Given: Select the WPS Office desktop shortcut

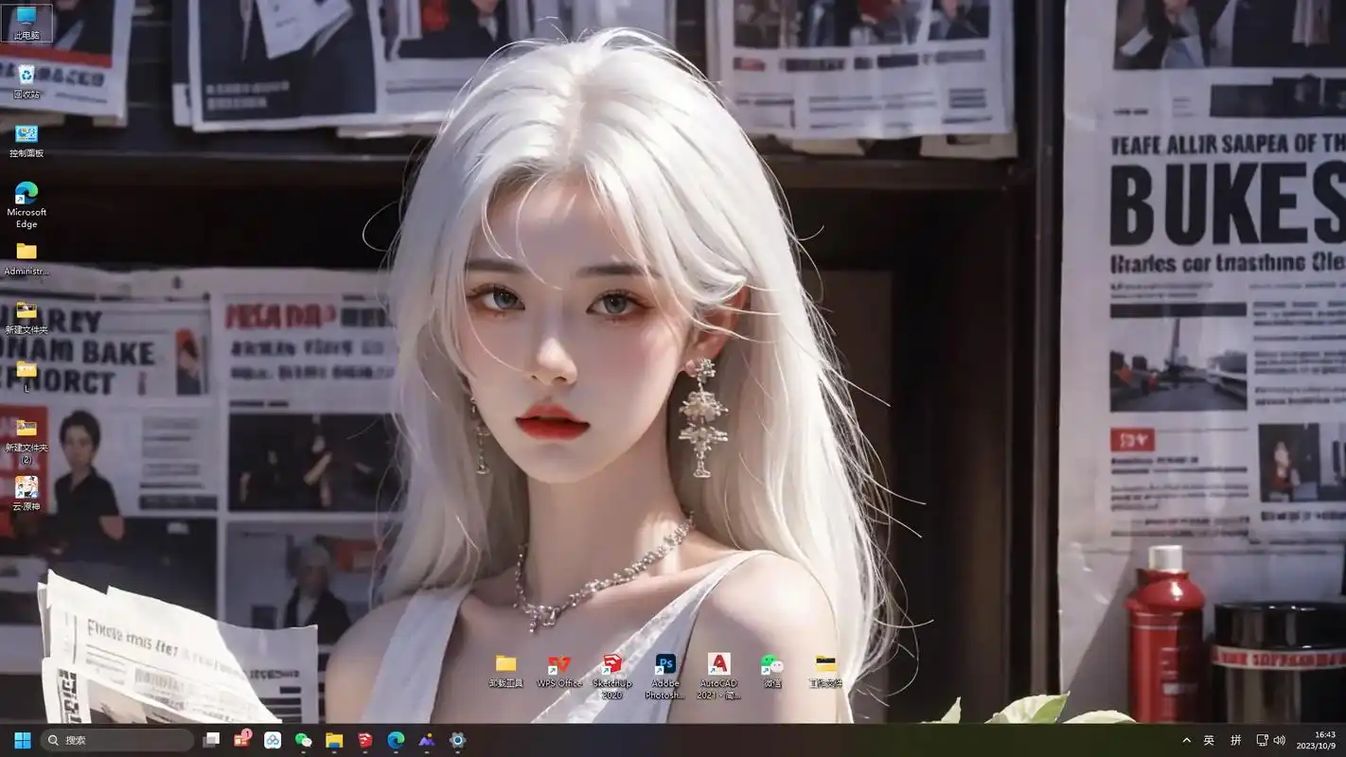Looking at the screenshot, I should (558, 665).
